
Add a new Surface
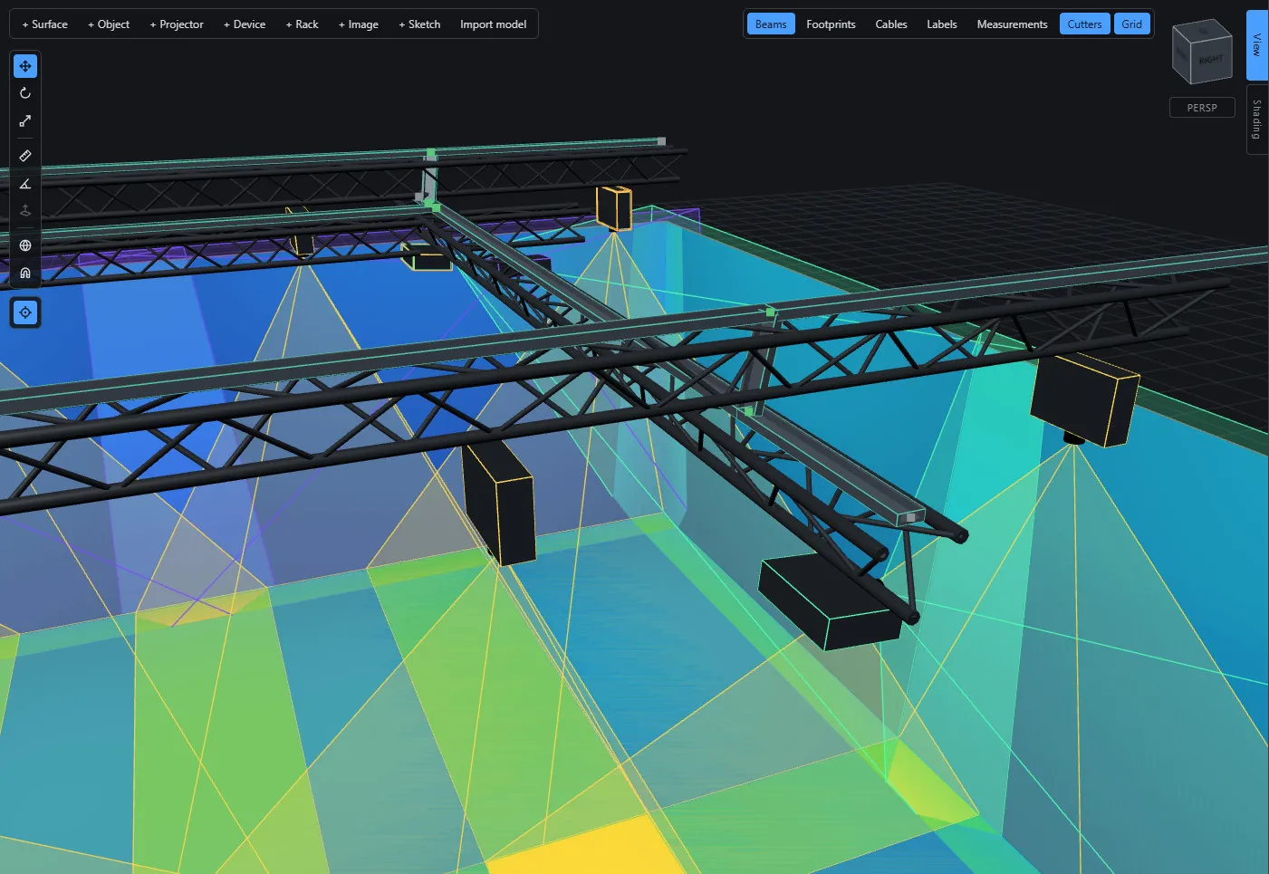pos(45,24)
